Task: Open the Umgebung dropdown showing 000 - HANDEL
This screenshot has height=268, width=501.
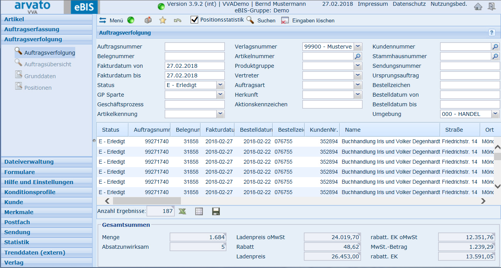Action: tap(496, 114)
